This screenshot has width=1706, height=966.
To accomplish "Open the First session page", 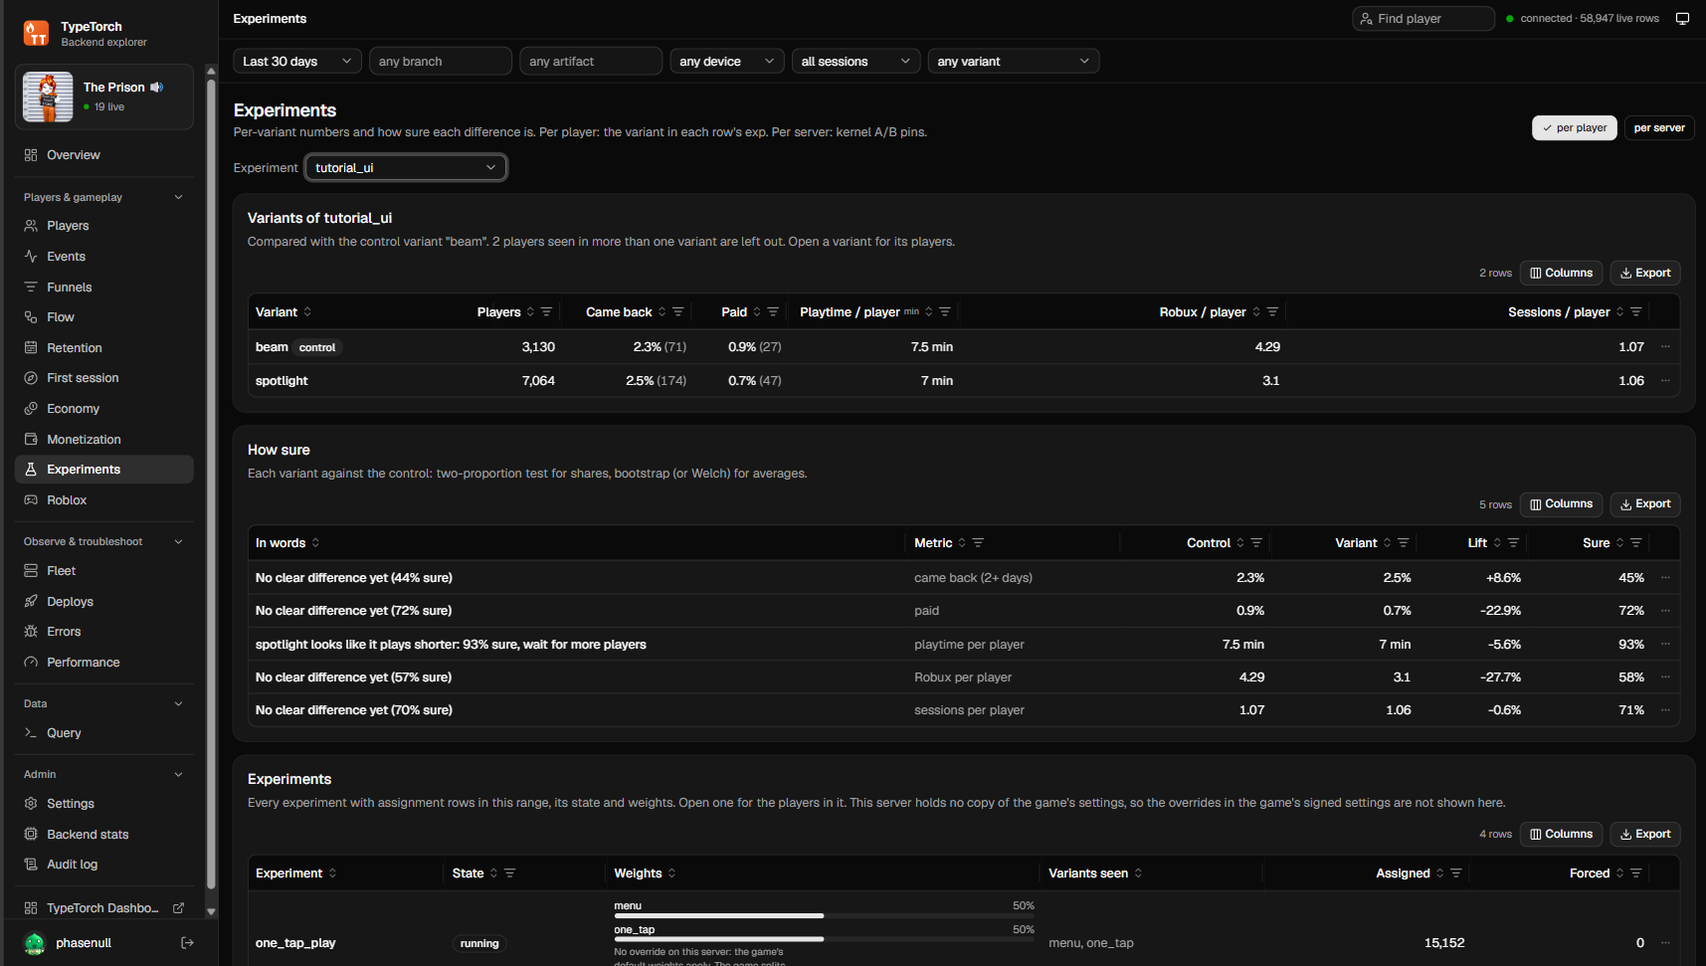I will click(x=104, y=378).
